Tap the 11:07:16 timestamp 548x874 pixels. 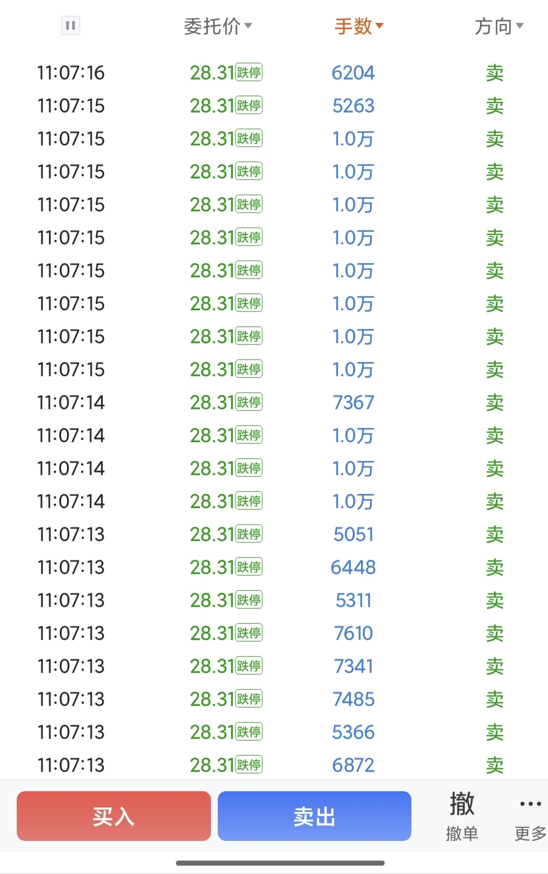pos(71,73)
